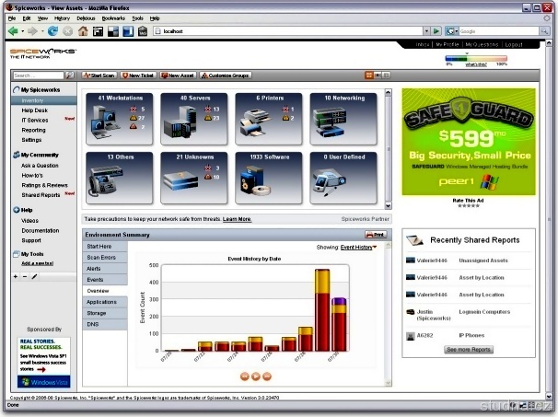This screenshot has width=558, height=417.
Task: Open the Bookmarks menu
Action: click(x=113, y=18)
